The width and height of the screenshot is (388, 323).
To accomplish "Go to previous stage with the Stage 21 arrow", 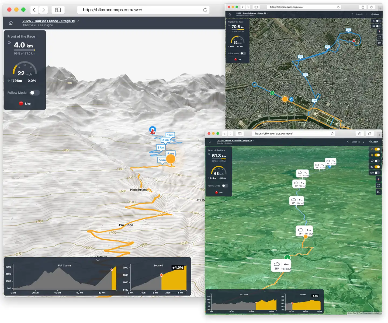I will (x=352, y=14).
